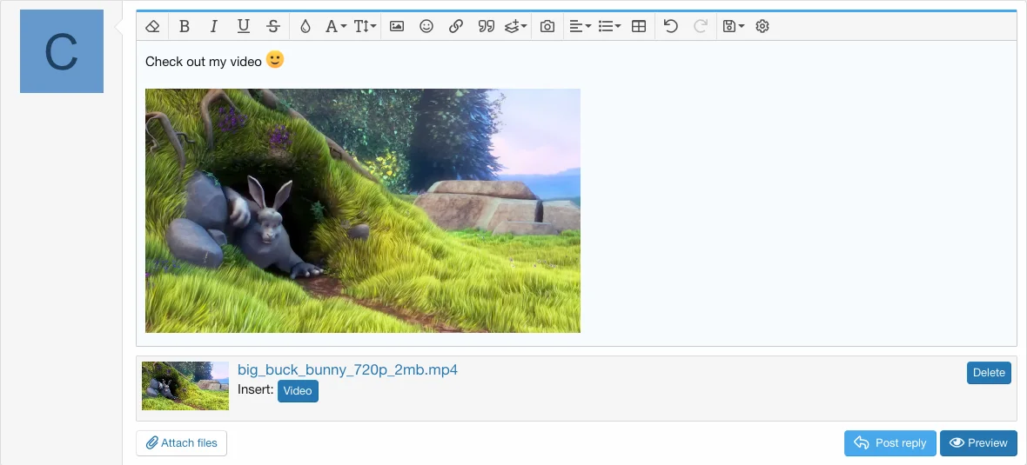Click the Insert image icon
Viewport: 1027px width, 465px height.
click(396, 26)
